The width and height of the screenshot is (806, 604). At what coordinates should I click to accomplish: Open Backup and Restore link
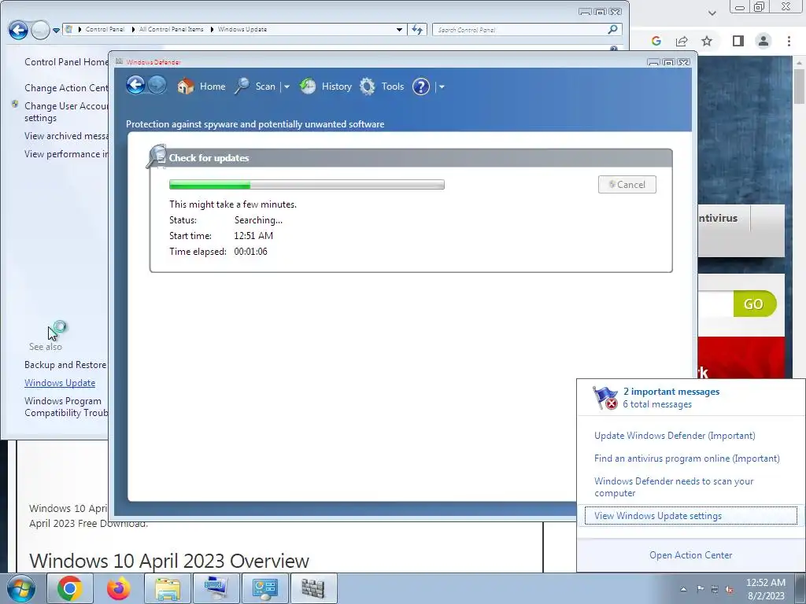[x=65, y=365]
